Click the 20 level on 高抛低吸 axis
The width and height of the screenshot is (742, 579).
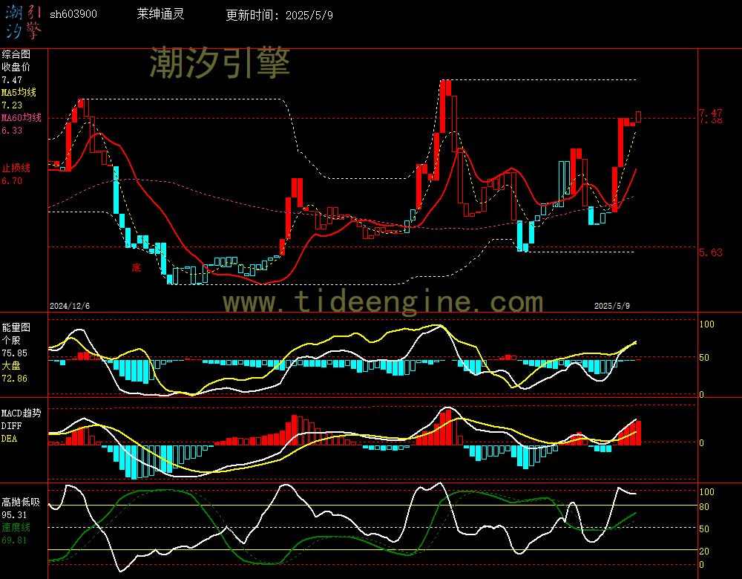coord(704,551)
